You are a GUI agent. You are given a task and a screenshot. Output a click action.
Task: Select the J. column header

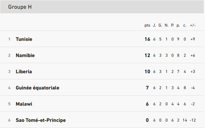154,25
